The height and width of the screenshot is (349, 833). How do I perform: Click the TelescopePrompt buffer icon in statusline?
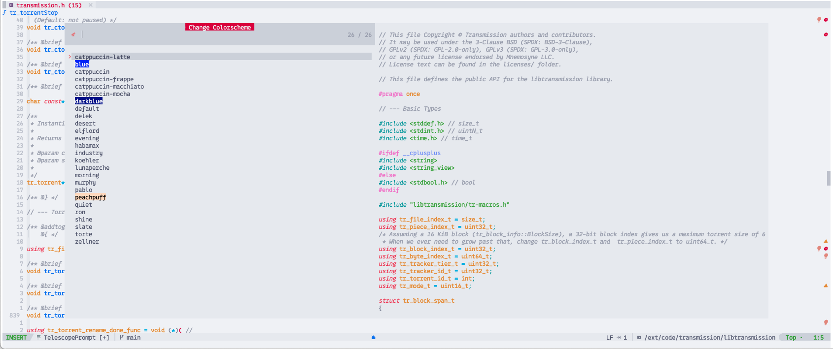[x=39, y=338]
